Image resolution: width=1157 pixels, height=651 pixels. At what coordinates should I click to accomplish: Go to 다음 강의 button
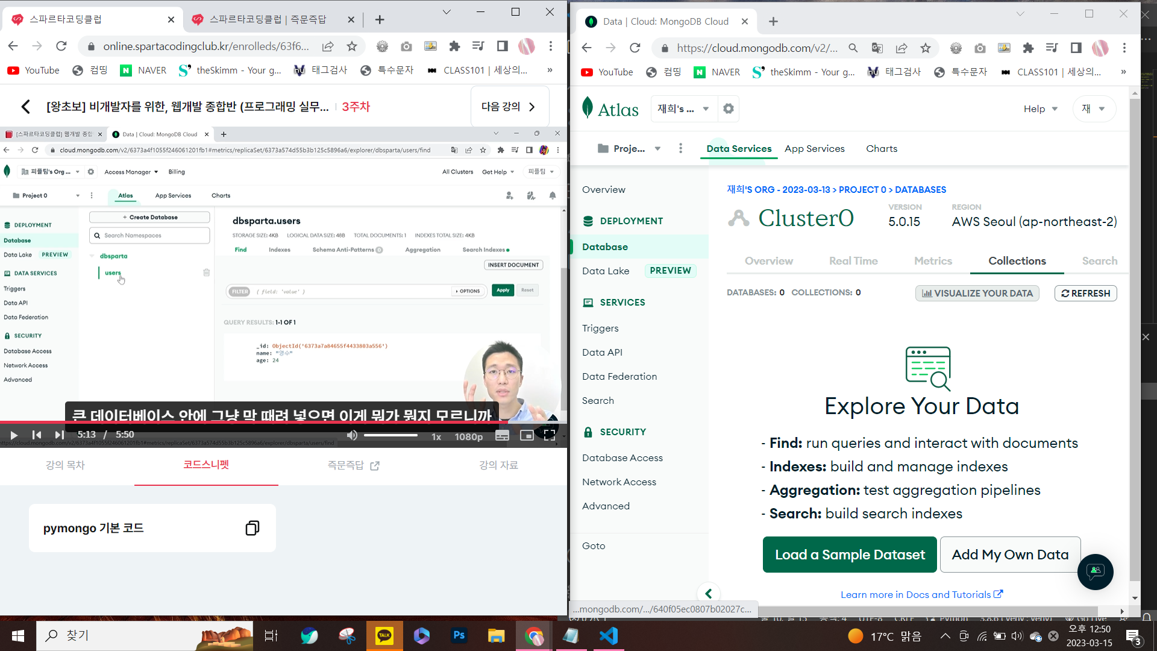point(510,107)
